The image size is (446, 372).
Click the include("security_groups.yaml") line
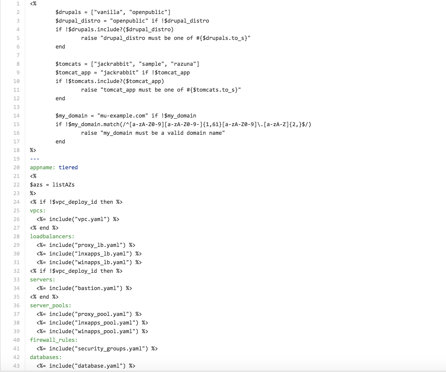[x=97, y=349]
